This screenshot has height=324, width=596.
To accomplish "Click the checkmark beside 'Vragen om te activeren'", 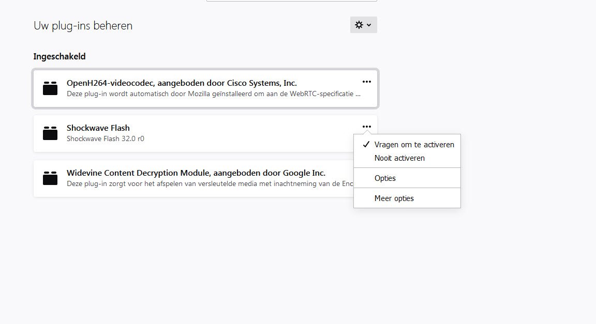I will point(366,145).
